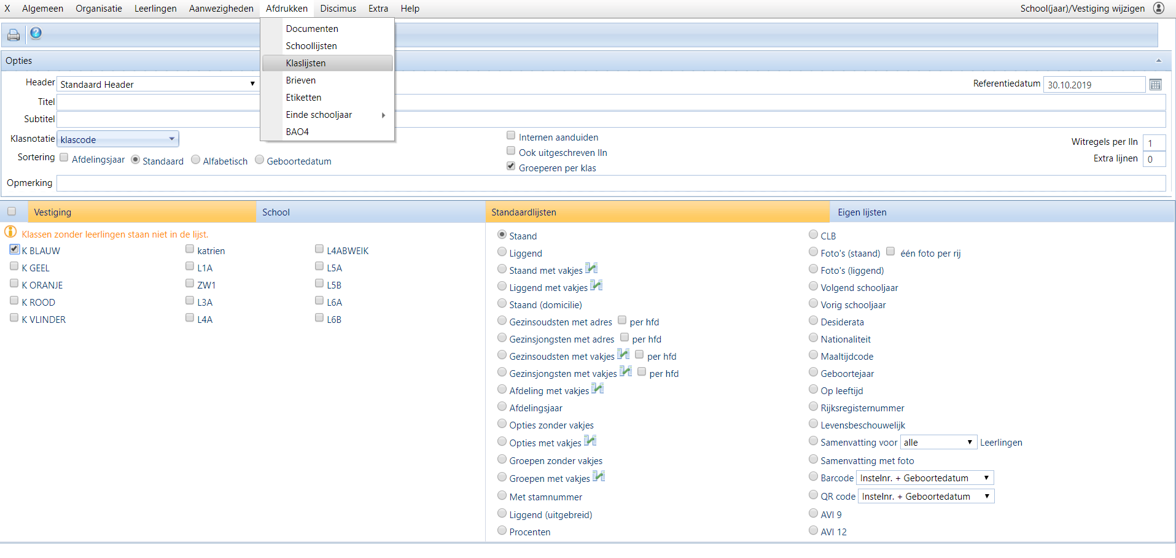The image size is (1176, 558).
Task: Open the Help menu
Action: (x=410, y=9)
